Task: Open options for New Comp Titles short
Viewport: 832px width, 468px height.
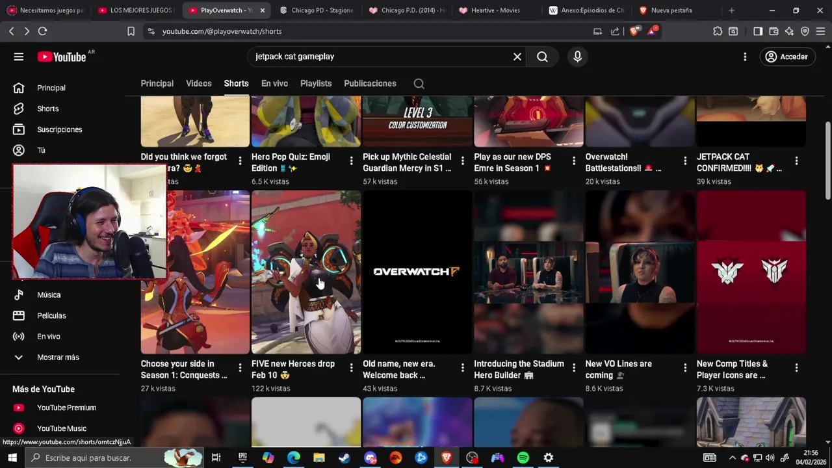Action: [796, 368]
